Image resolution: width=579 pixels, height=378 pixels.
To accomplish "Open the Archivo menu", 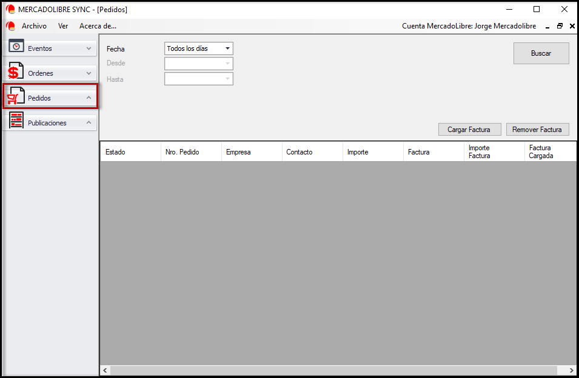I will [x=34, y=26].
